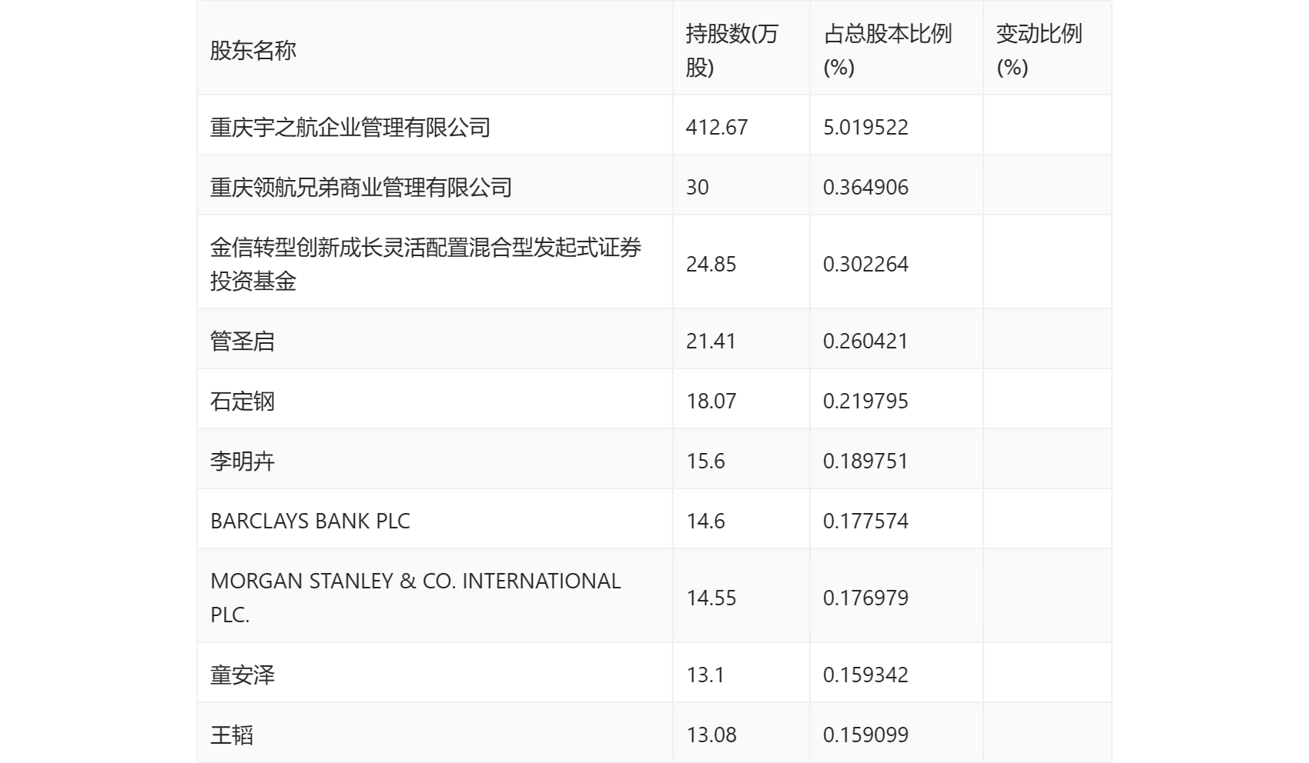The image size is (1309, 763).
Task: Select shareholder 李明卉
Action: (x=243, y=461)
